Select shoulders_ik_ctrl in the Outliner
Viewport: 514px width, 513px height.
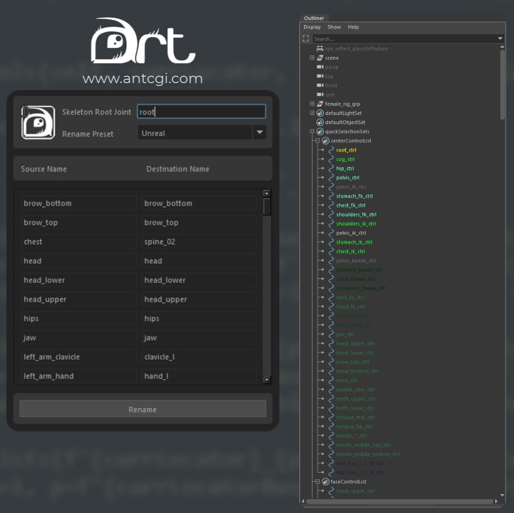point(356,224)
